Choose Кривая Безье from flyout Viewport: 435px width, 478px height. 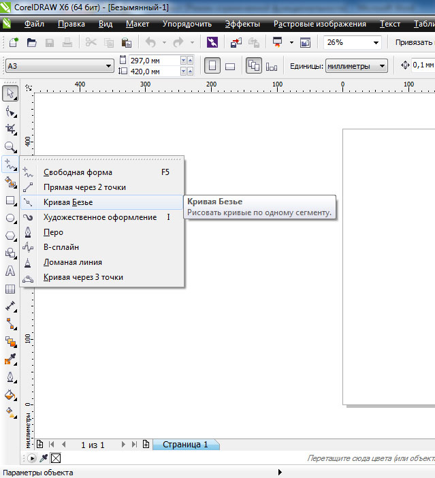click(x=102, y=202)
